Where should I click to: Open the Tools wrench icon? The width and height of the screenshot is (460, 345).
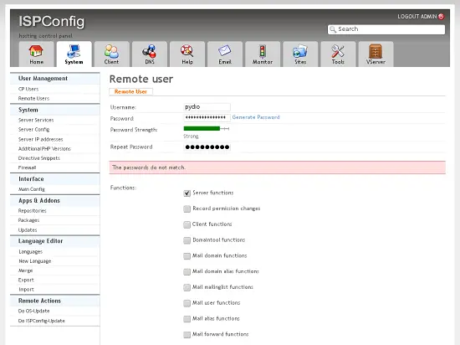(x=338, y=51)
